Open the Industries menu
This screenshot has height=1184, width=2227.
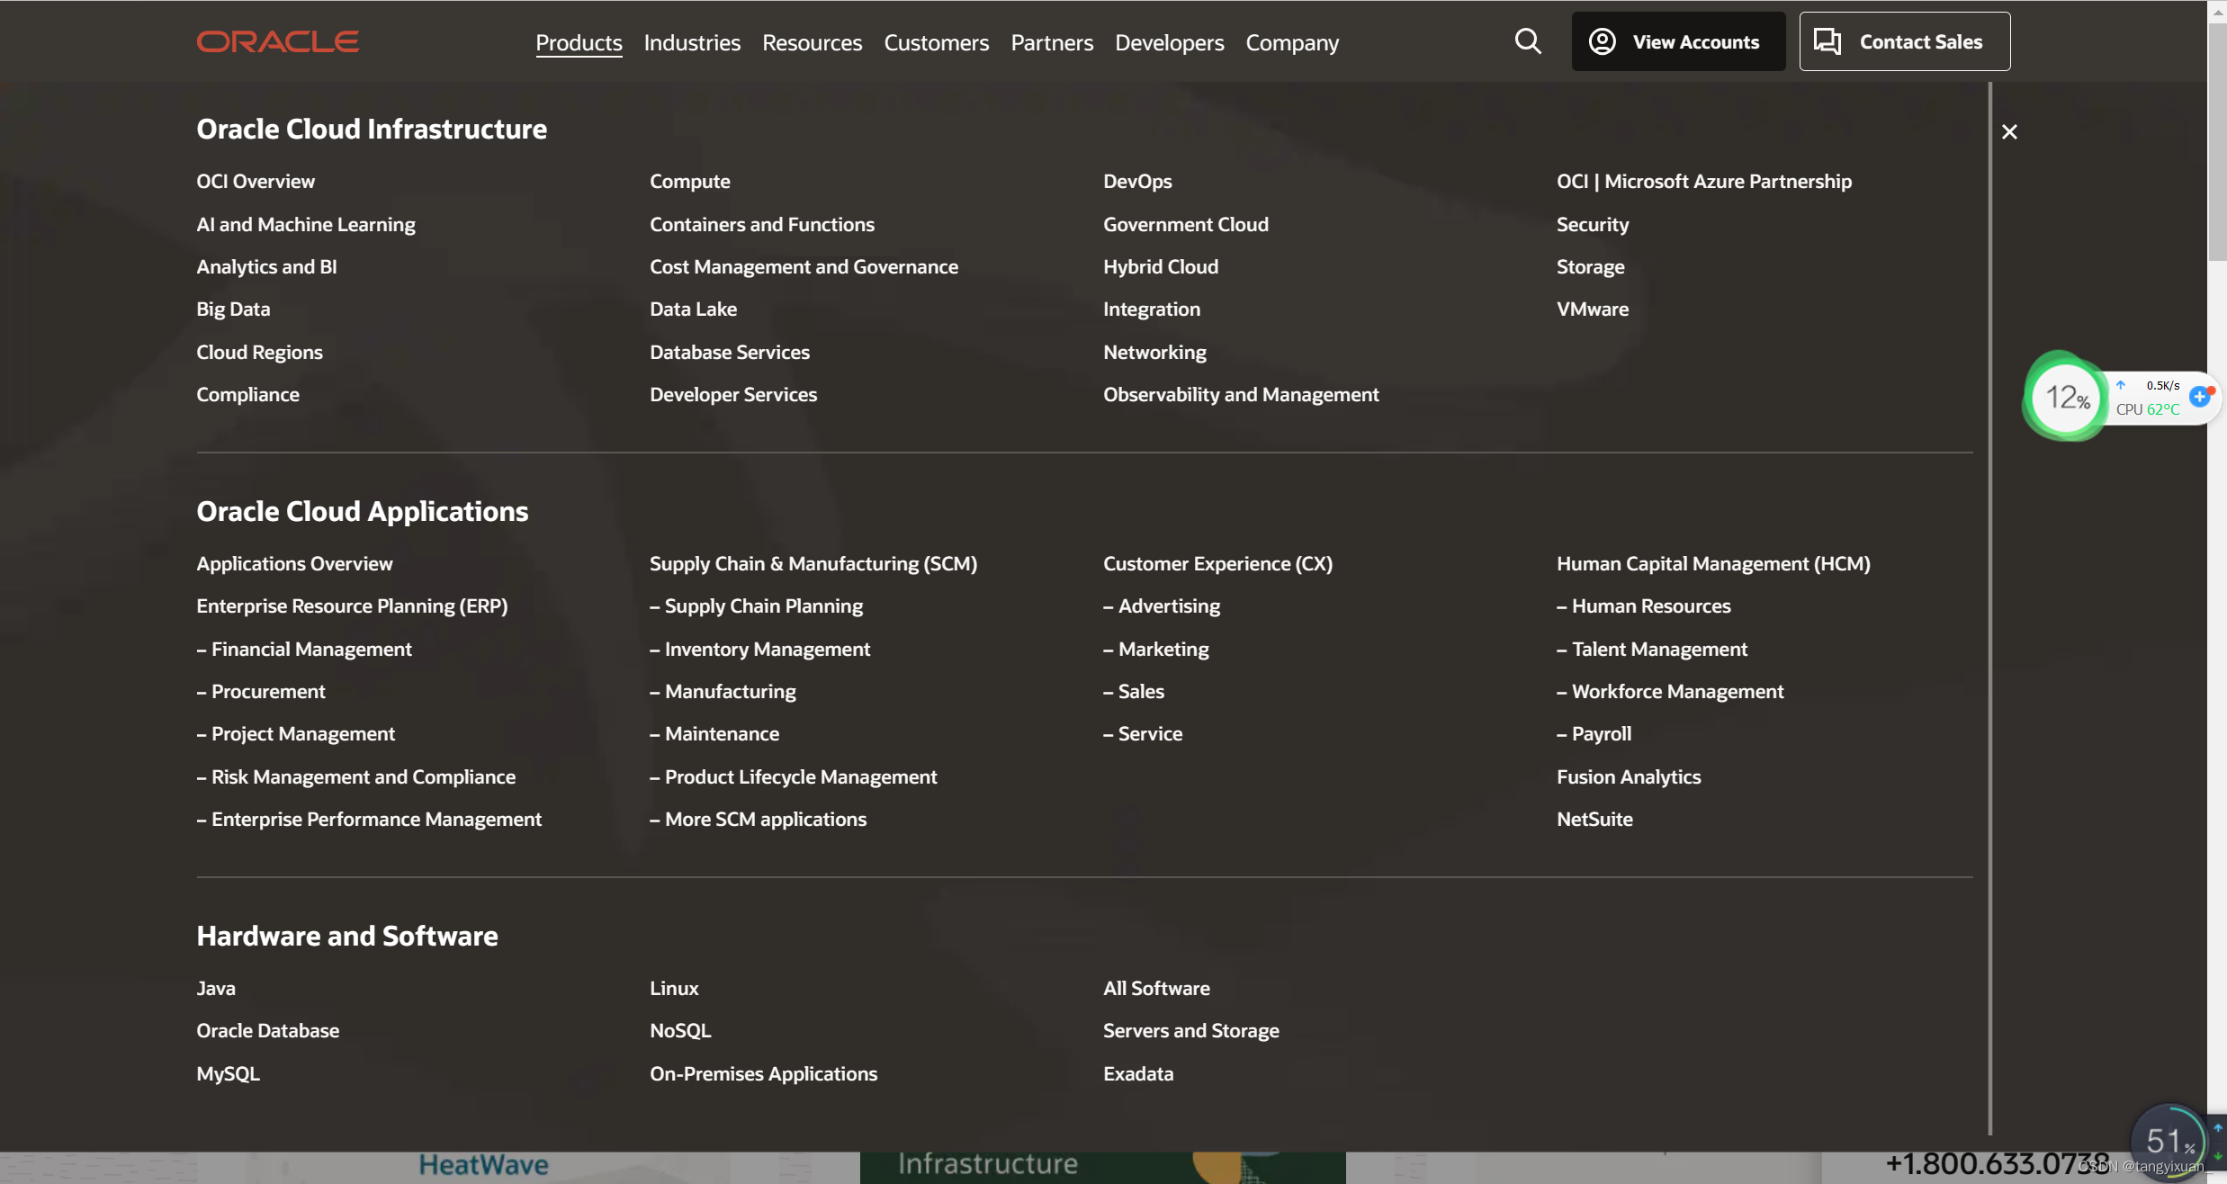click(x=692, y=42)
